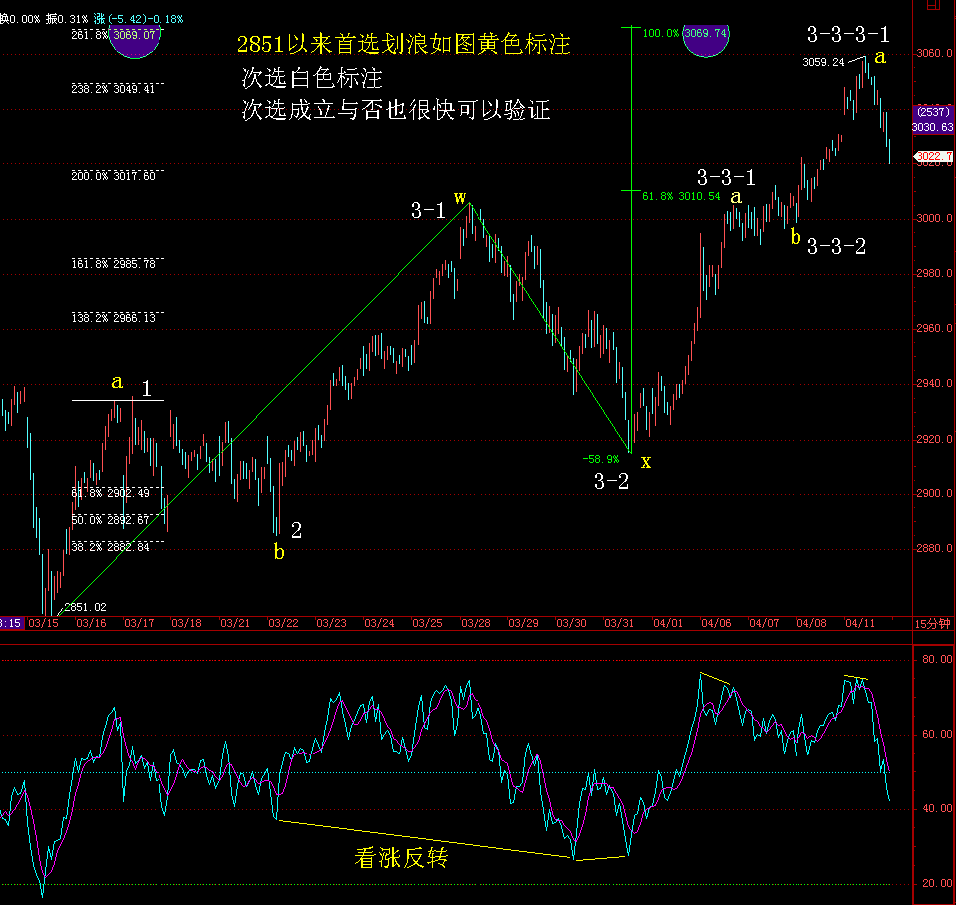Click the yellow 'w' wave label
Screen dimensions: 956x905
pyautogui.click(x=460, y=197)
